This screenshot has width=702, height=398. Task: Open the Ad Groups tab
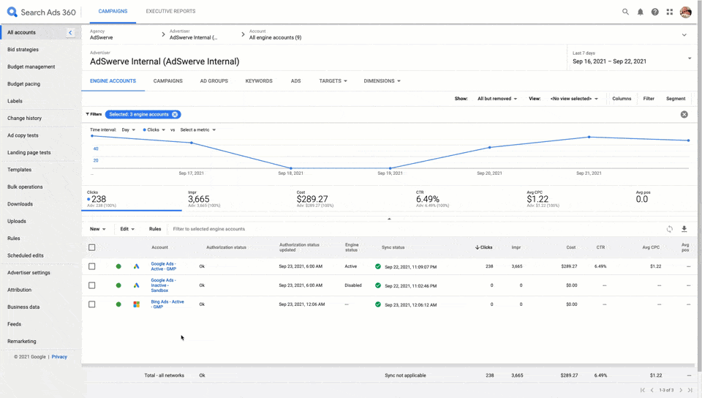click(x=214, y=81)
